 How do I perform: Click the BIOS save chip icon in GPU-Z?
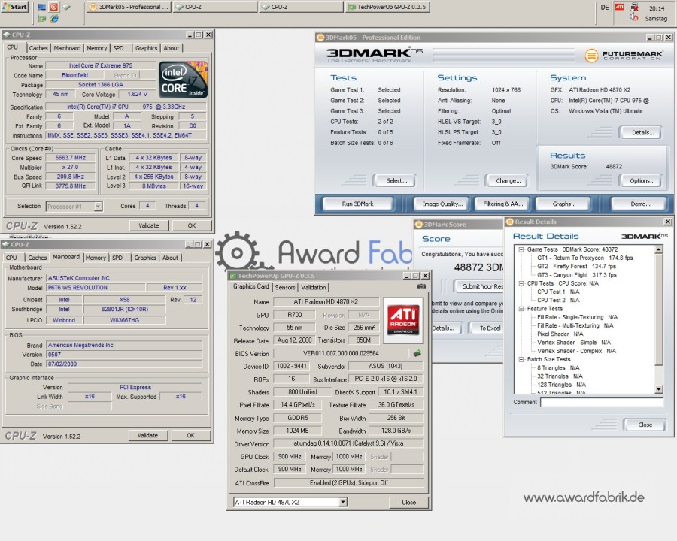tap(417, 353)
